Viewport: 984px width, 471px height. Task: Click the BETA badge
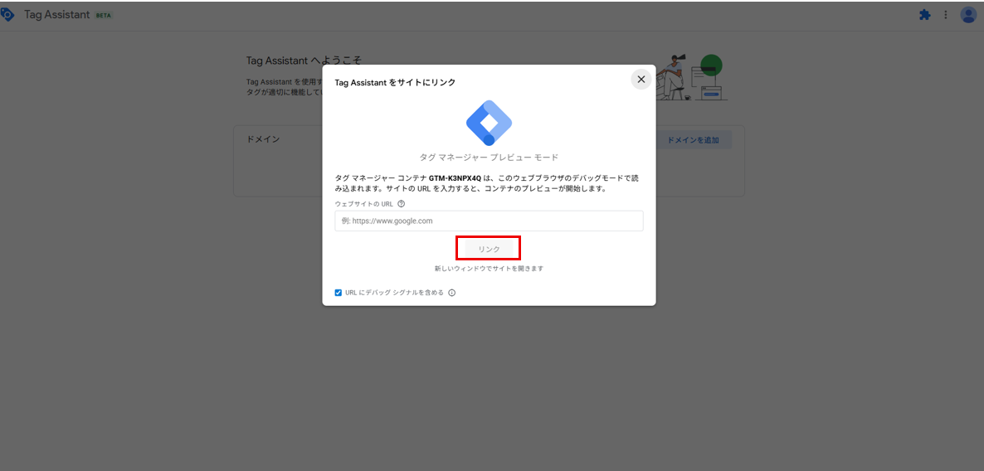pos(104,16)
